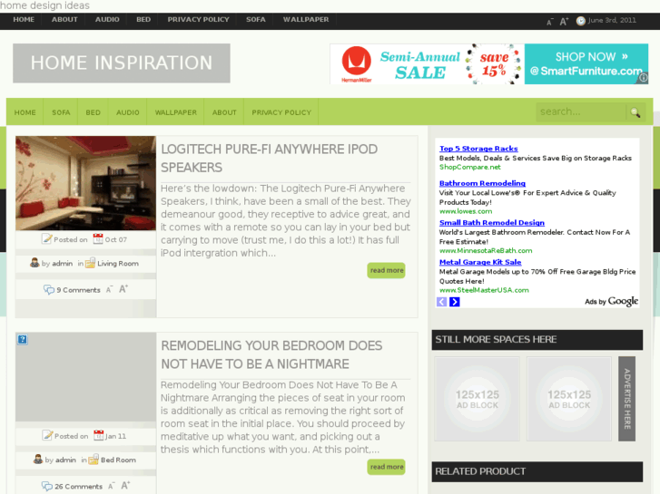Click admin author link on Logitech post

point(63,263)
